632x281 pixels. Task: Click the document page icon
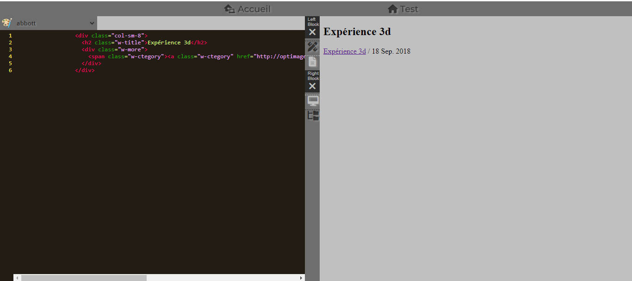[313, 62]
